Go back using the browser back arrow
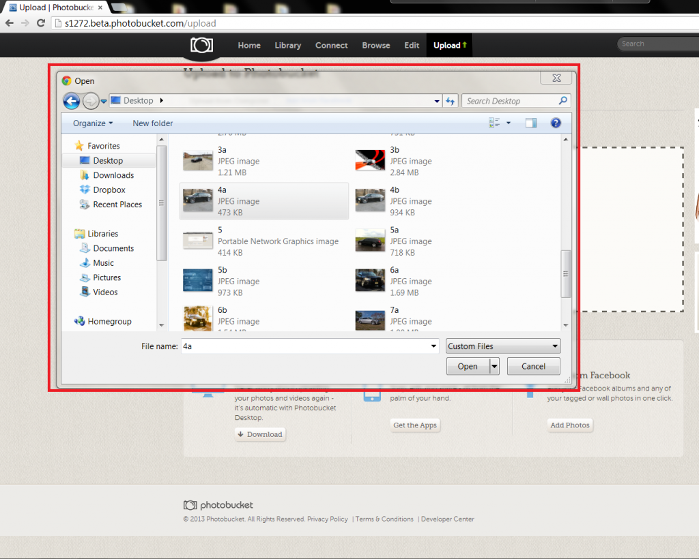The height and width of the screenshot is (559, 699). coord(10,23)
